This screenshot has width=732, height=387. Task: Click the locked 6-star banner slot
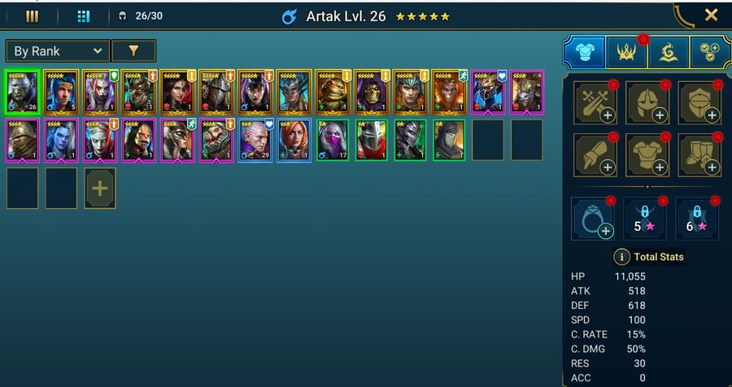(x=697, y=219)
